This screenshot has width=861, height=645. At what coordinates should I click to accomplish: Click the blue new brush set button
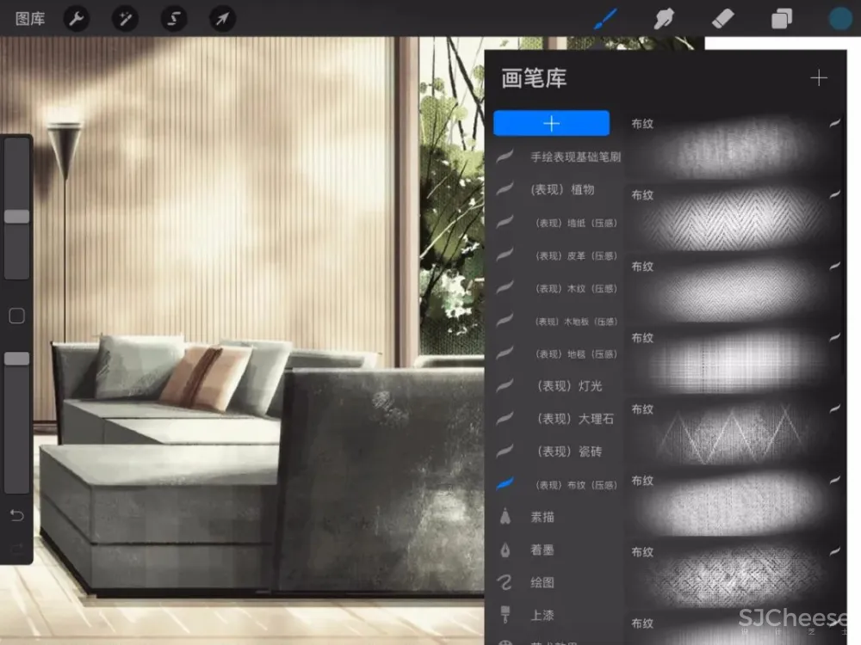pyautogui.click(x=551, y=123)
